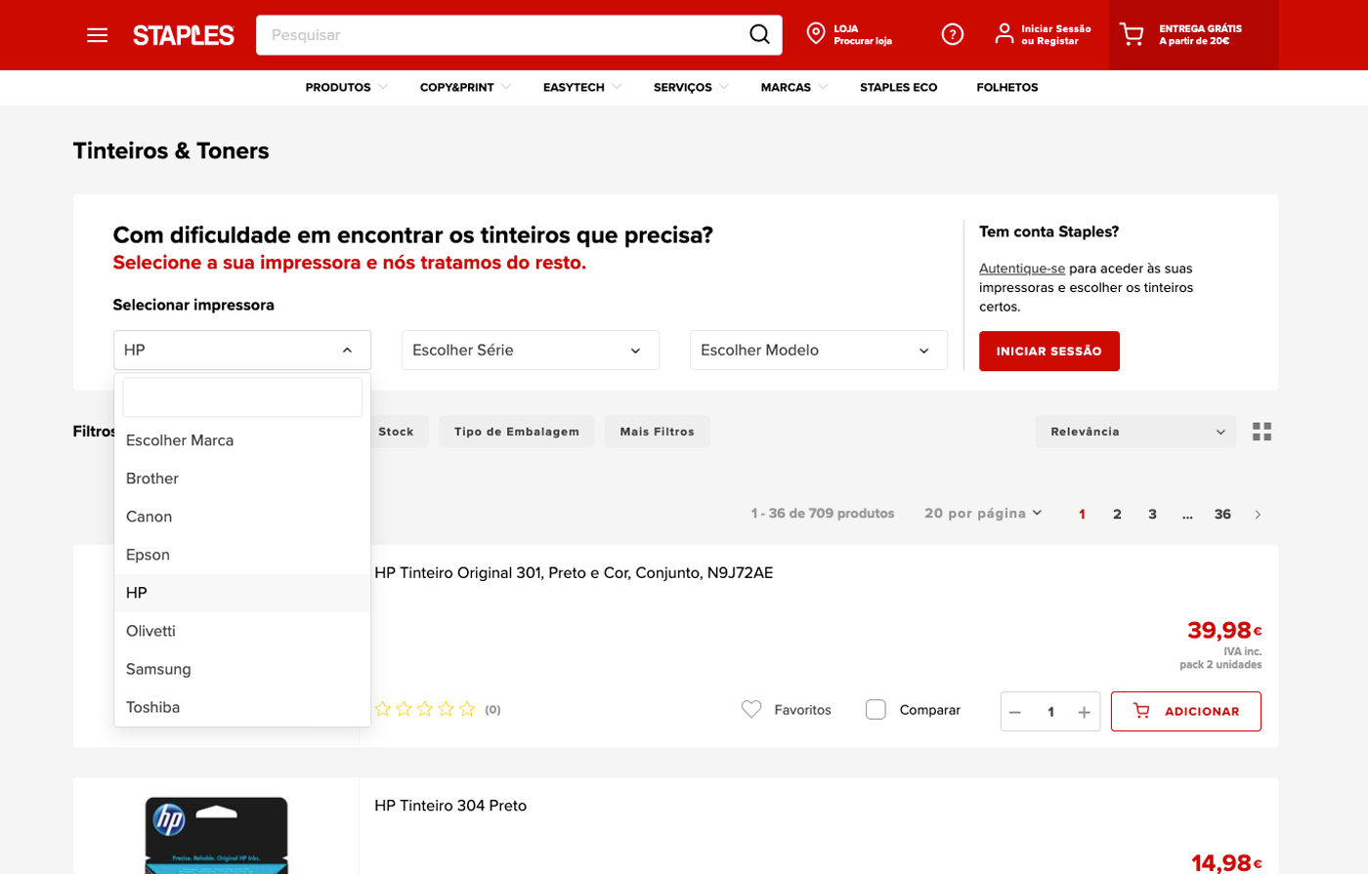This screenshot has width=1368, height=874.
Task: Switch to grid view icon
Action: (1261, 432)
